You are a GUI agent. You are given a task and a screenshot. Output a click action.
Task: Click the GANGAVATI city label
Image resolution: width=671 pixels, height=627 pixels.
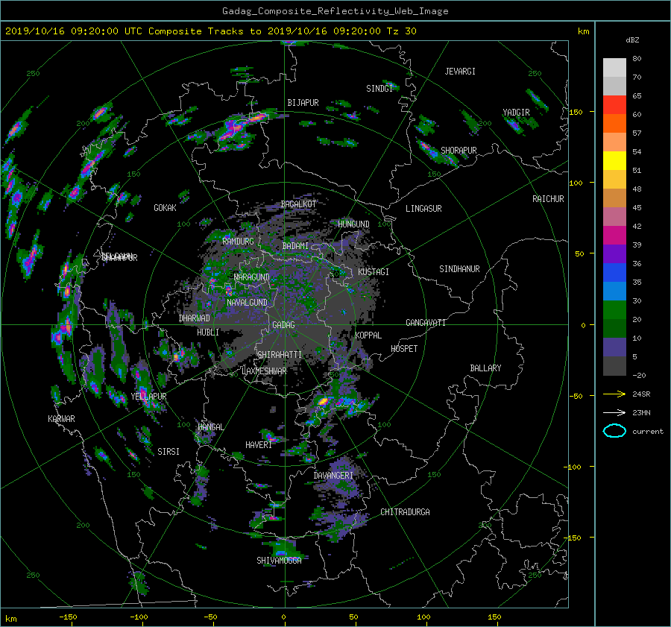426,323
